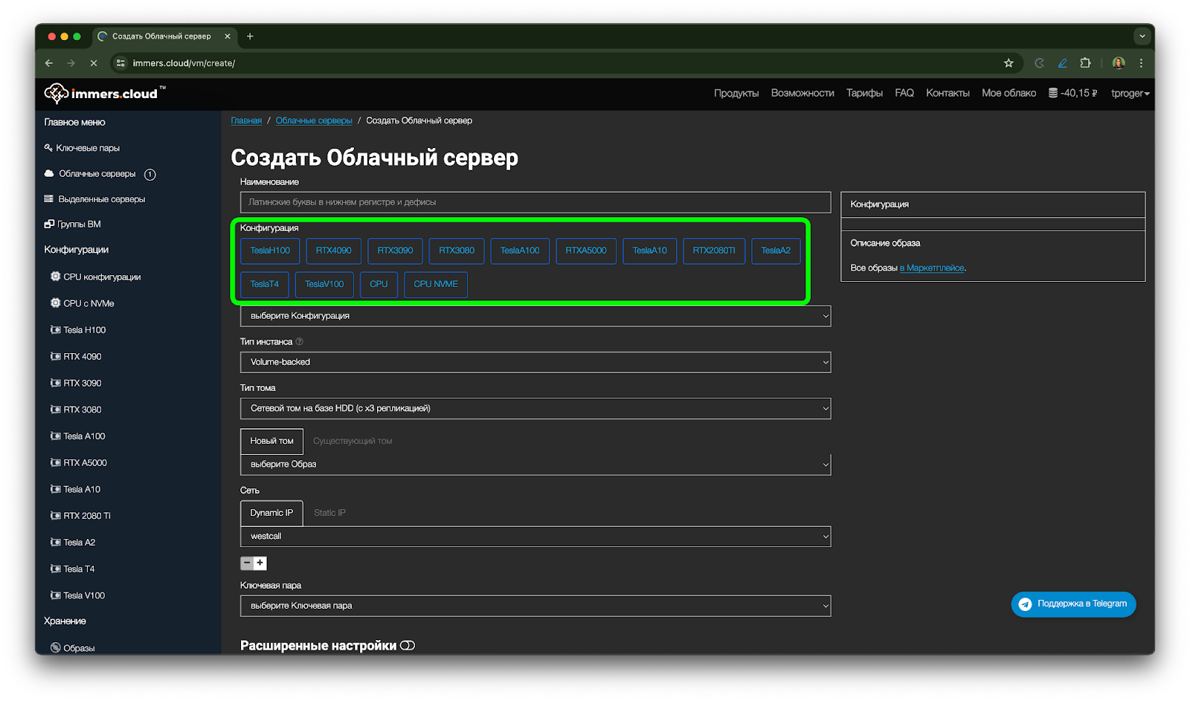The width and height of the screenshot is (1190, 701).
Task: Click the immers.cloud logo
Action: pos(104,93)
